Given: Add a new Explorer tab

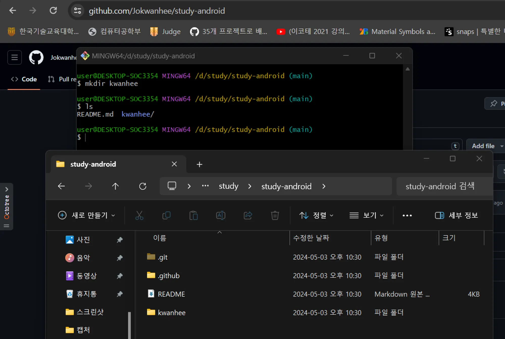Looking at the screenshot, I should coord(199,164).
